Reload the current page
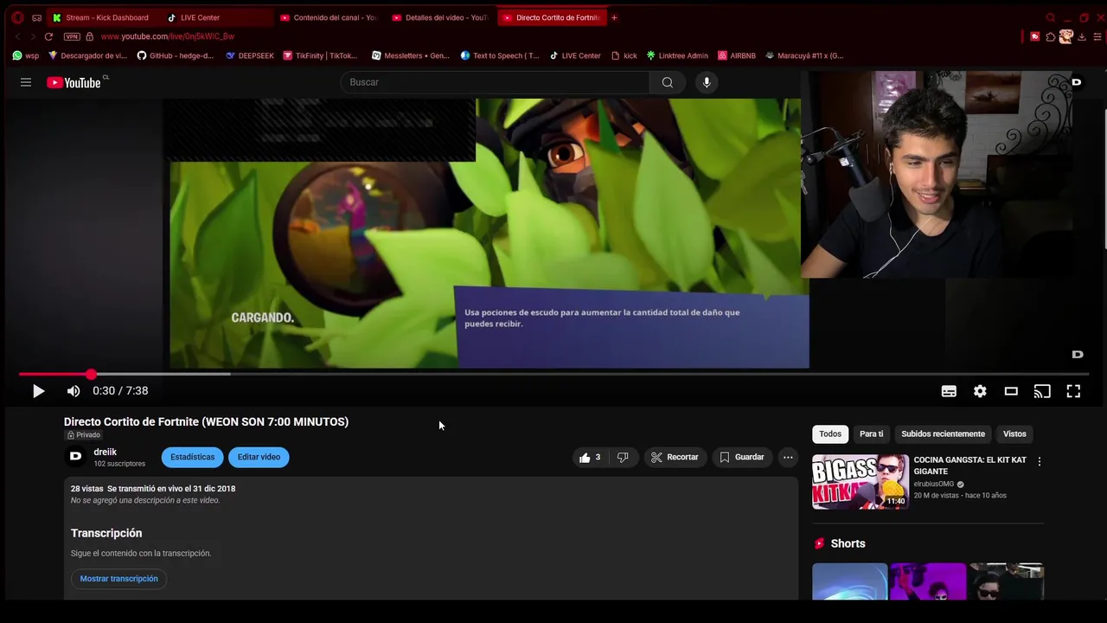The image size is (1107, 623). click(x=48, y=36)
